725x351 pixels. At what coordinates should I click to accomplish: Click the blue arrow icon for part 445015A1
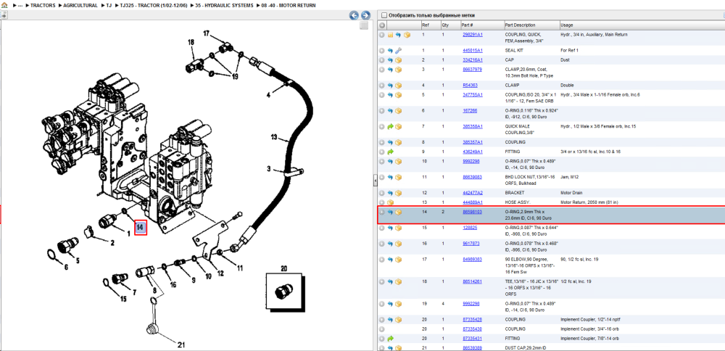pyautogui.click(x=390, y=50)
